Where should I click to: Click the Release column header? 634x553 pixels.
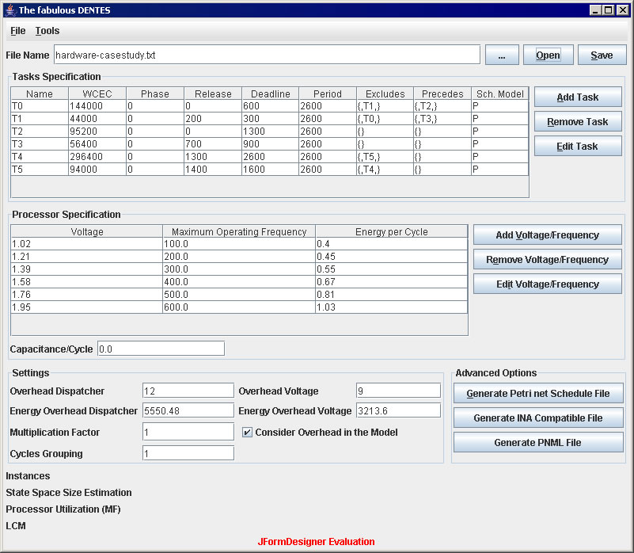(x=213, y=93)
